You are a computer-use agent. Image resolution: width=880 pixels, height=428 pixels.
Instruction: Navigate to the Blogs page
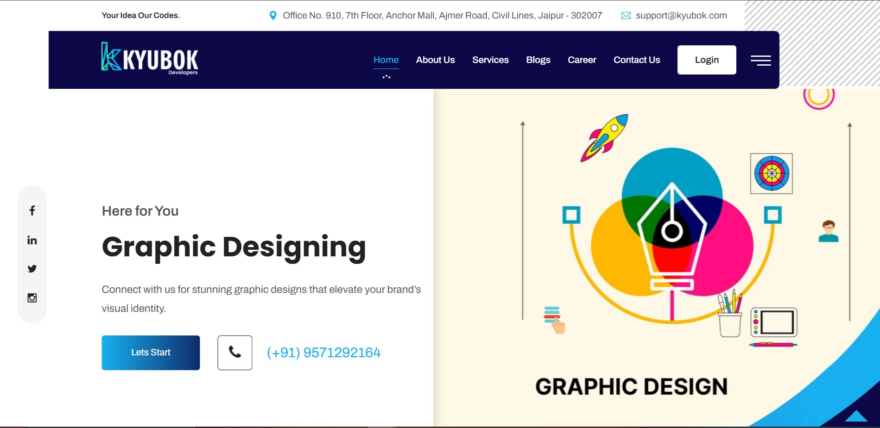[538, 60]
